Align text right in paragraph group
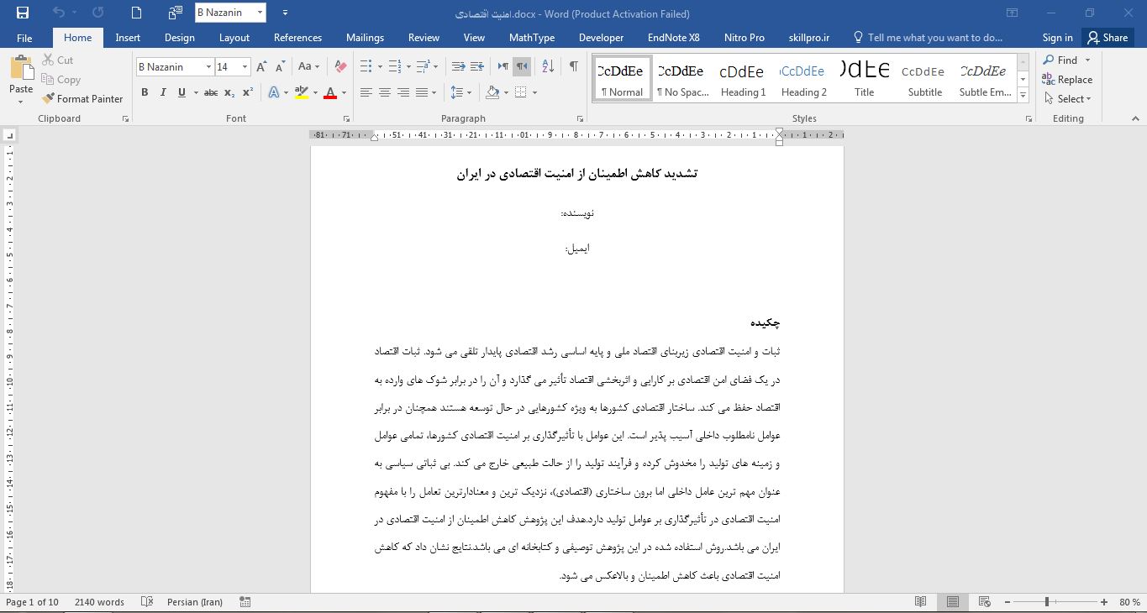The height and width of the screenshot is (613, 1147). [x=403, y=92]
